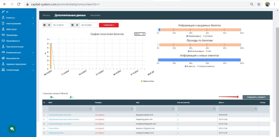Open the export dropdown above the table
Screen dimensions: 279x137
(x=71, y=97)
